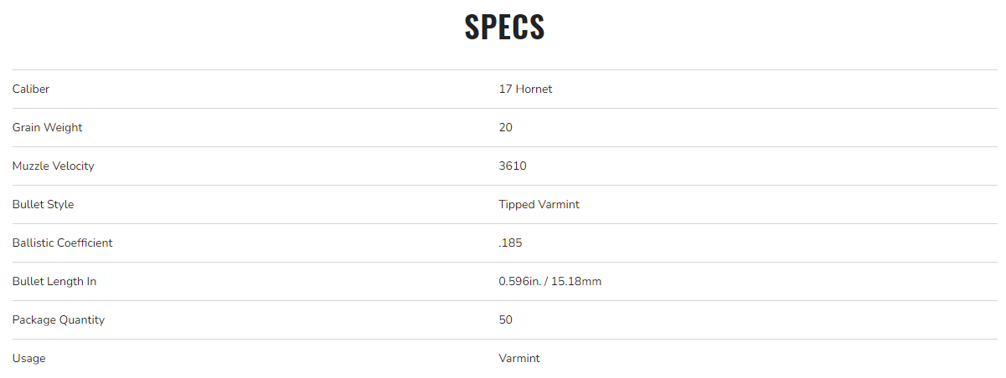Click the Caliber label

[x=30, y=89]
